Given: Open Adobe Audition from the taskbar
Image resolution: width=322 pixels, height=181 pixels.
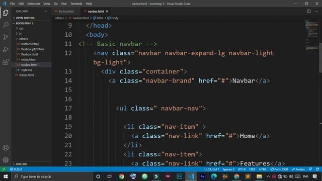Looking at the screenshot, I should coord(202,176).
